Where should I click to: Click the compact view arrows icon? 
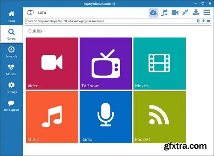pos(185,12)
